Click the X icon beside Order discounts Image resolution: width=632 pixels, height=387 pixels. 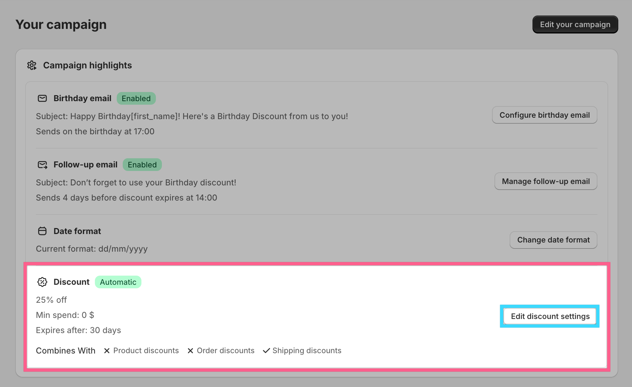[190, 351]
